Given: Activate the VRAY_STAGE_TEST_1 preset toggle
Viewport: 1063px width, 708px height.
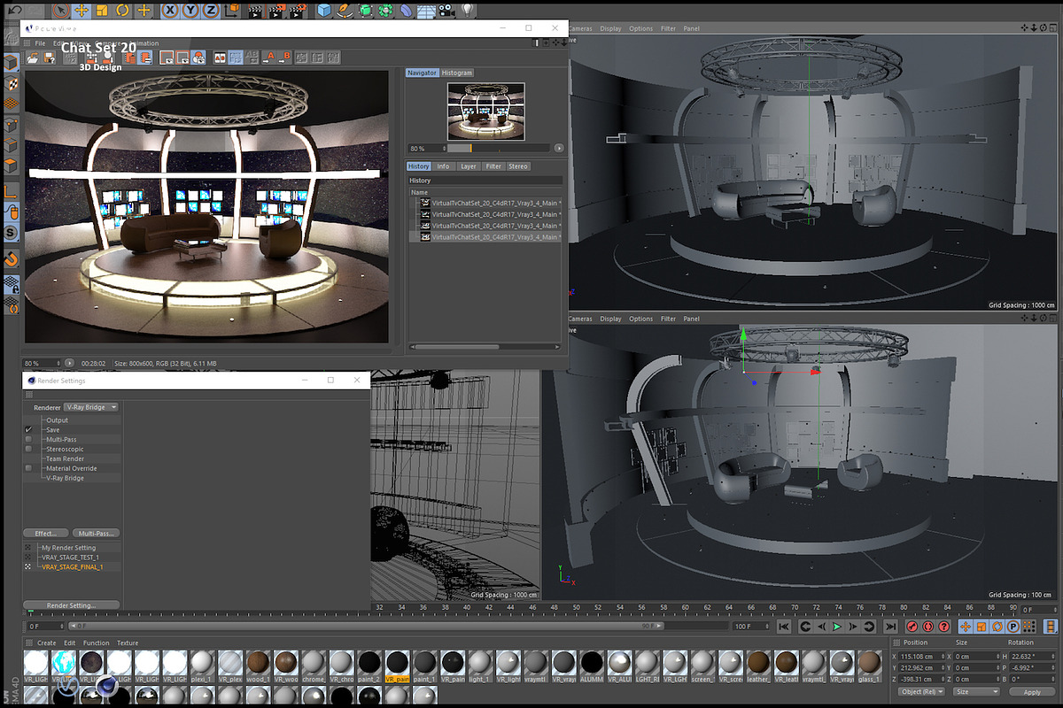Looking at the screenshot, I should point(28,558).
